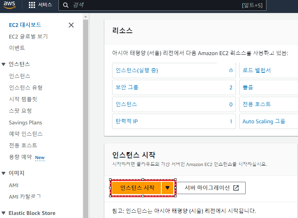The image size is (298, 218).
Task: Open 시작 템플릿 in sidebar
Action: 23,99
